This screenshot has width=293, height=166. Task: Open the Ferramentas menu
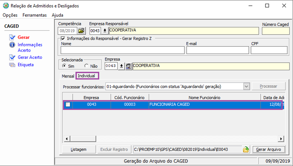click(35, 15)
